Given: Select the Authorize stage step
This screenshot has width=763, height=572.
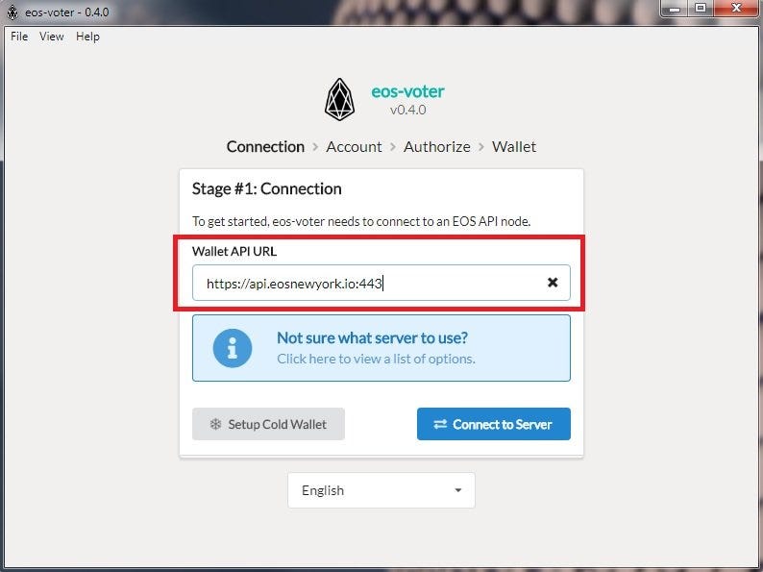Looking at the screenshot, I should [437, 146].
